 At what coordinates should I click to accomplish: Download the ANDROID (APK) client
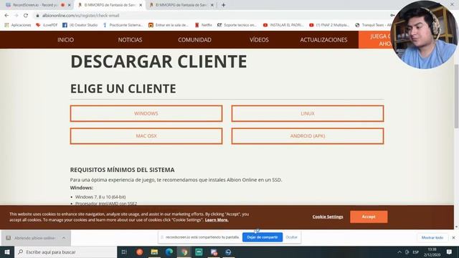pyautogui.click(x=308, y=136)
